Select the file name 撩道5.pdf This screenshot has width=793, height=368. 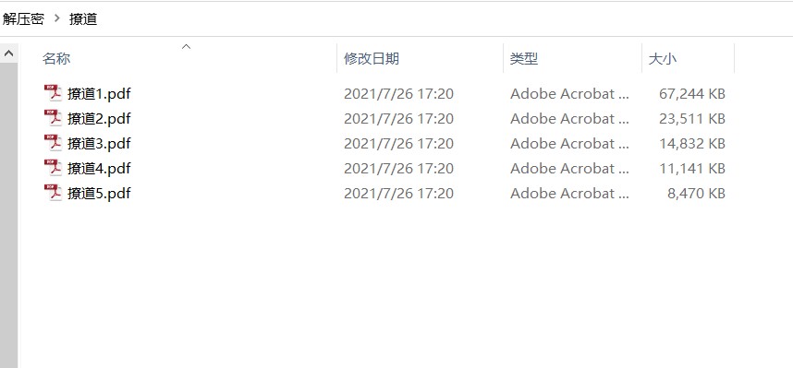99,194
